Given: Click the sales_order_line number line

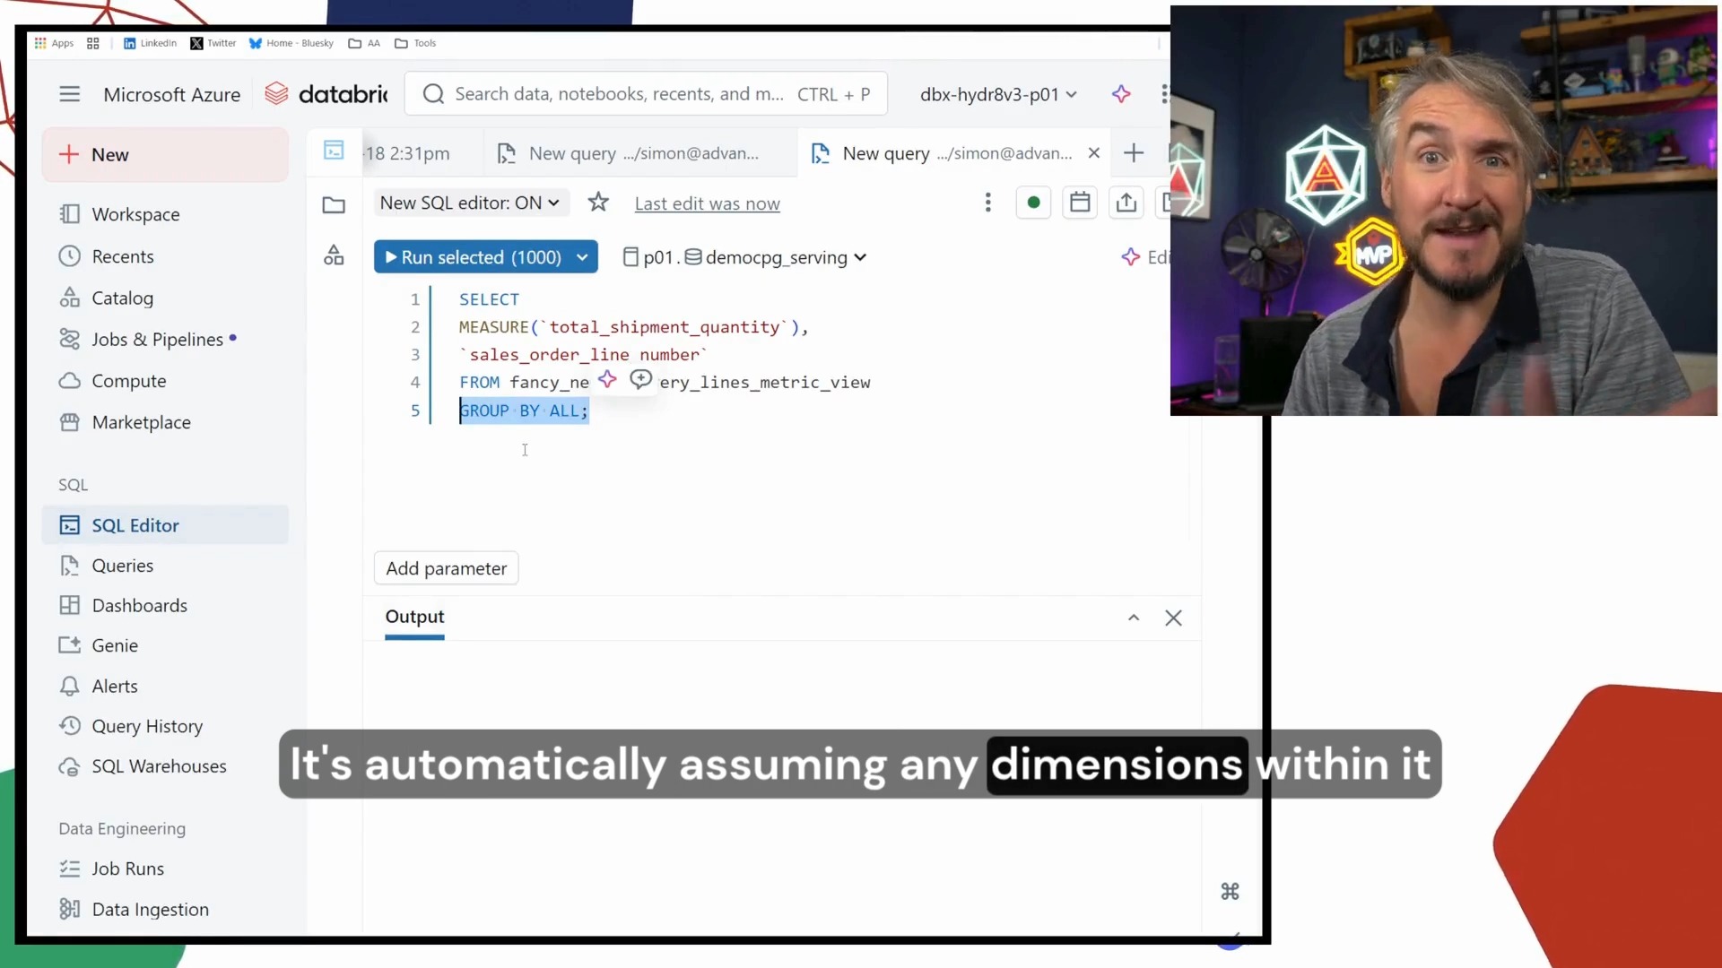Looking at the screenshot, I should tap(583, 355).
